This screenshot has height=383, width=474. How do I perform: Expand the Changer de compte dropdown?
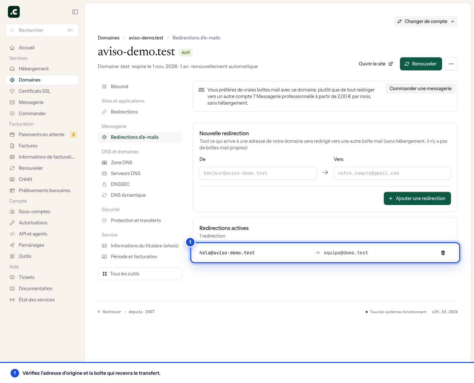(426, 21)
